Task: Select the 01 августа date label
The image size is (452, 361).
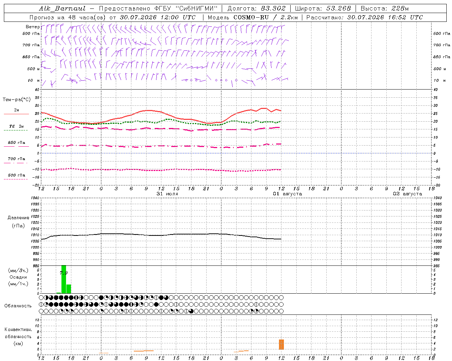Action: pyautogui.click(x=287, y=194)
